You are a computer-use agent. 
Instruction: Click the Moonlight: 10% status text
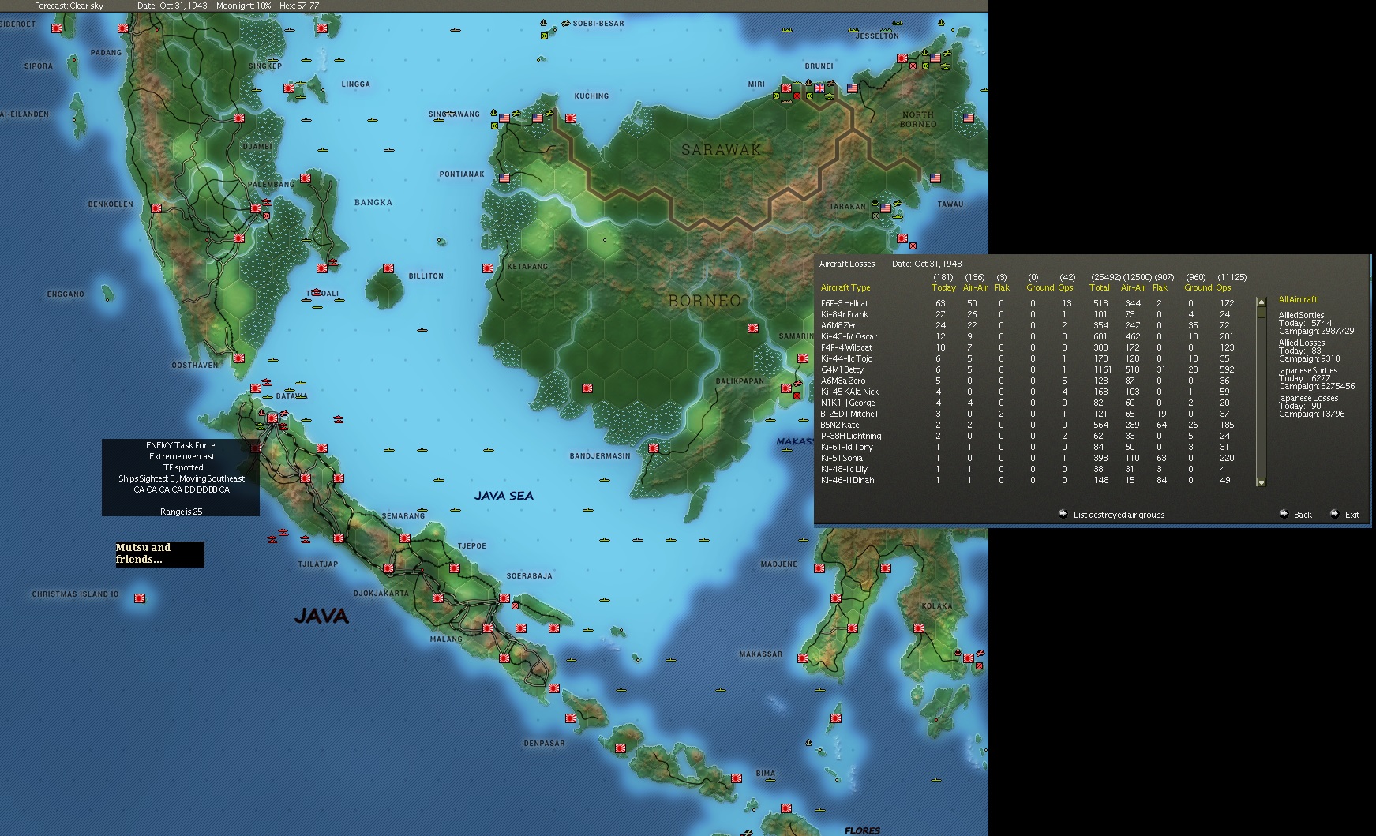coord(243,6)
